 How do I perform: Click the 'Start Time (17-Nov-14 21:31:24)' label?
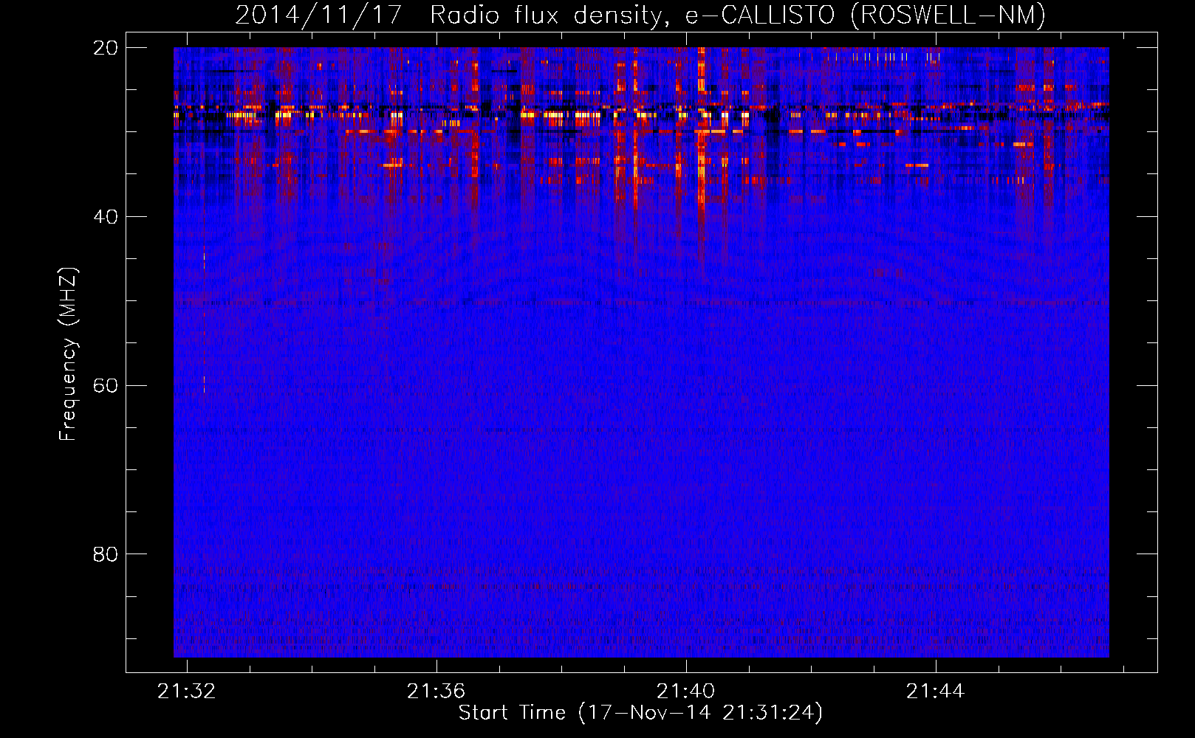click(x=640, y=713)
